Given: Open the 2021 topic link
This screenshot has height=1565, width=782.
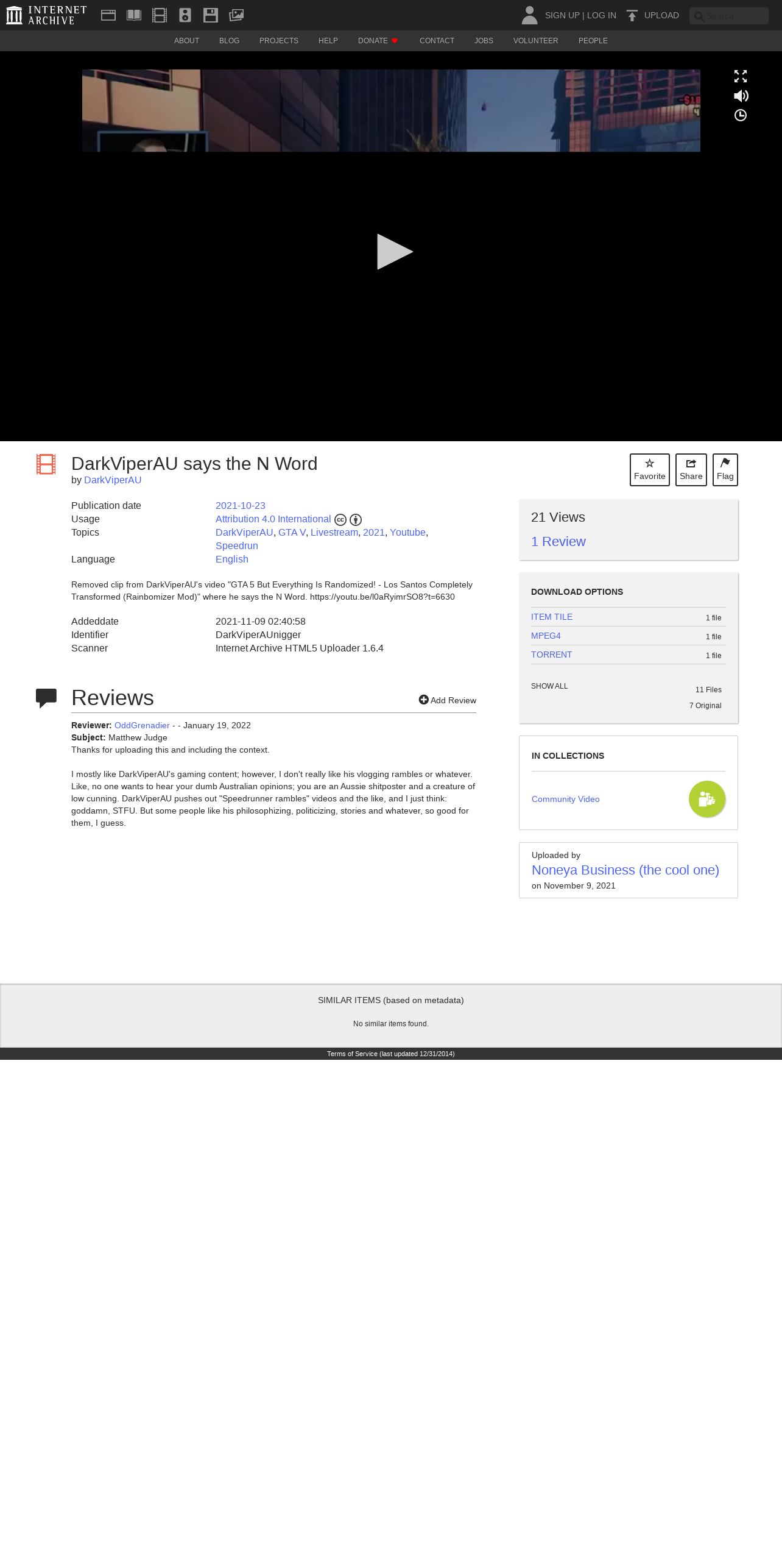Looking at the screenshot, I should pyautogui.click(x=374, y=533).
